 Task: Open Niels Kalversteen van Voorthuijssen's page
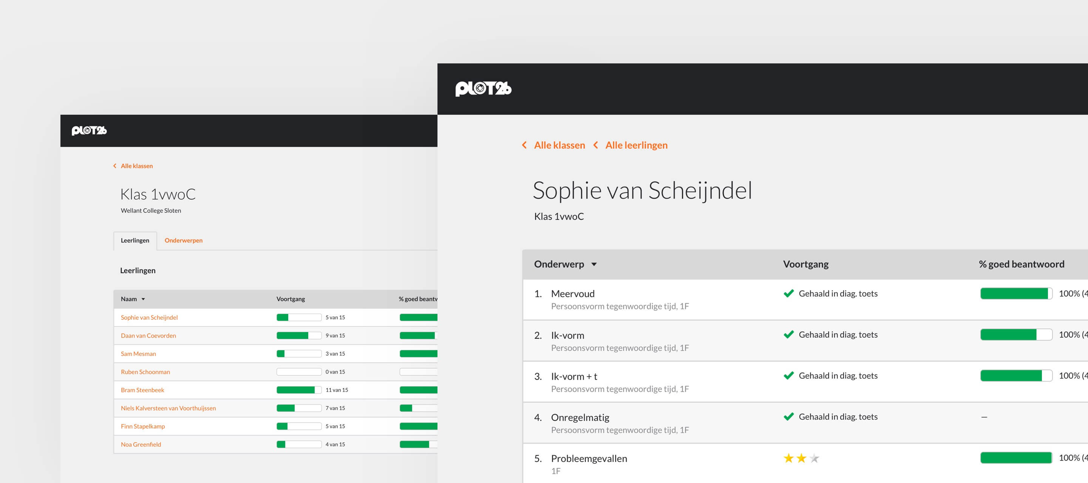coord(168,408)
